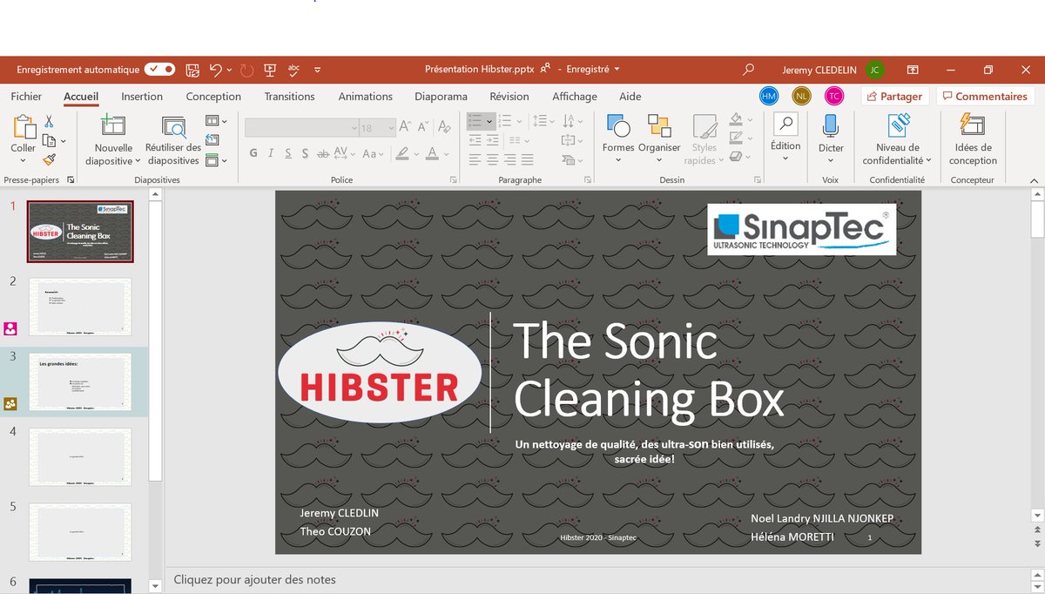Click the Save icon in quick access toolbar
This screenshot has width=1045, height=594.
pyautogui.click(x=192, y=70)
